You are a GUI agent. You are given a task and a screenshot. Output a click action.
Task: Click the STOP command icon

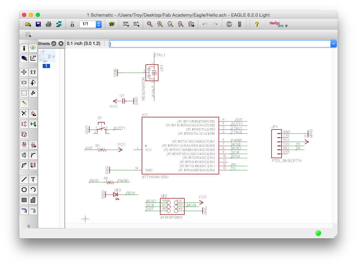pos(229,24)
